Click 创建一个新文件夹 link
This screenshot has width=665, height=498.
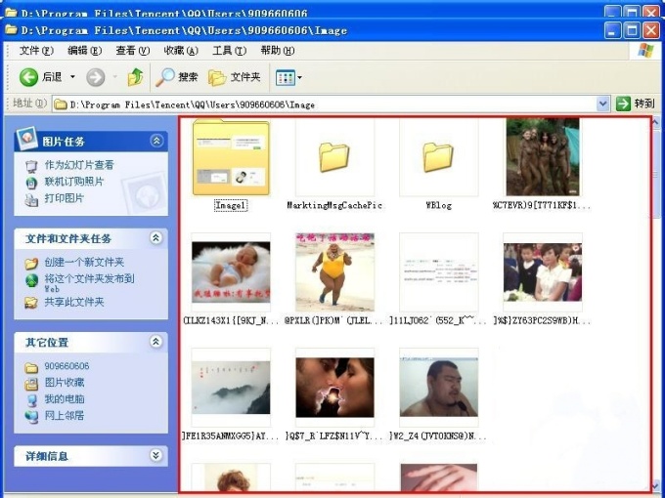[84, 262]
